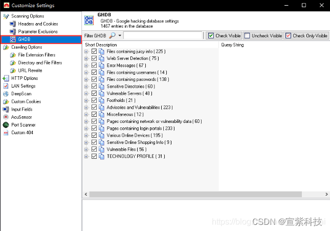
Task: Click the Port Scanner icon
Action: pos(6,125)
